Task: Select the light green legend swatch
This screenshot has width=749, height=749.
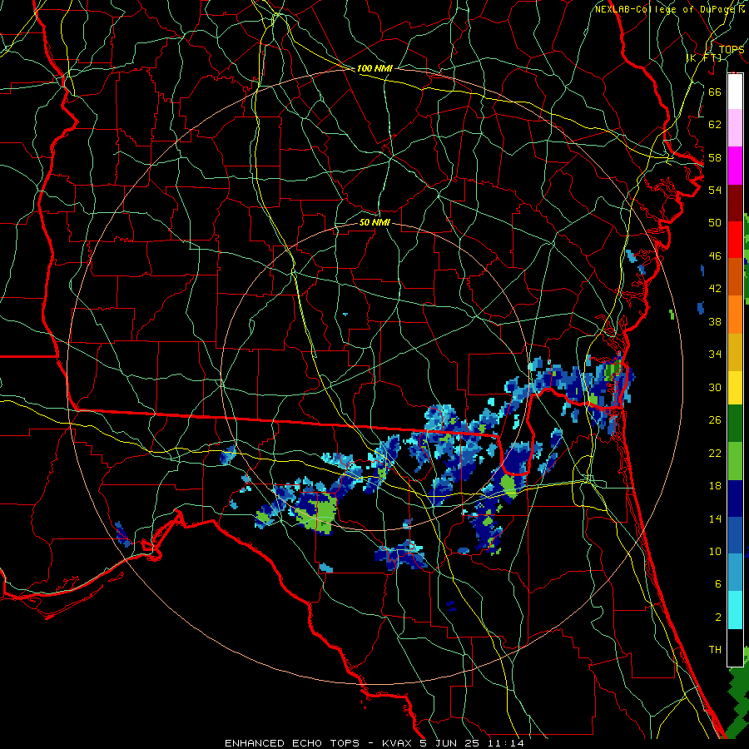Action: click(x=735, y=461)
